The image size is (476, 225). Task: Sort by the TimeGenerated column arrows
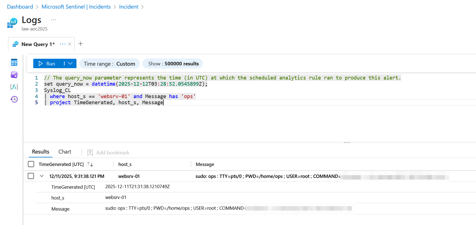(x=90, y=164)
